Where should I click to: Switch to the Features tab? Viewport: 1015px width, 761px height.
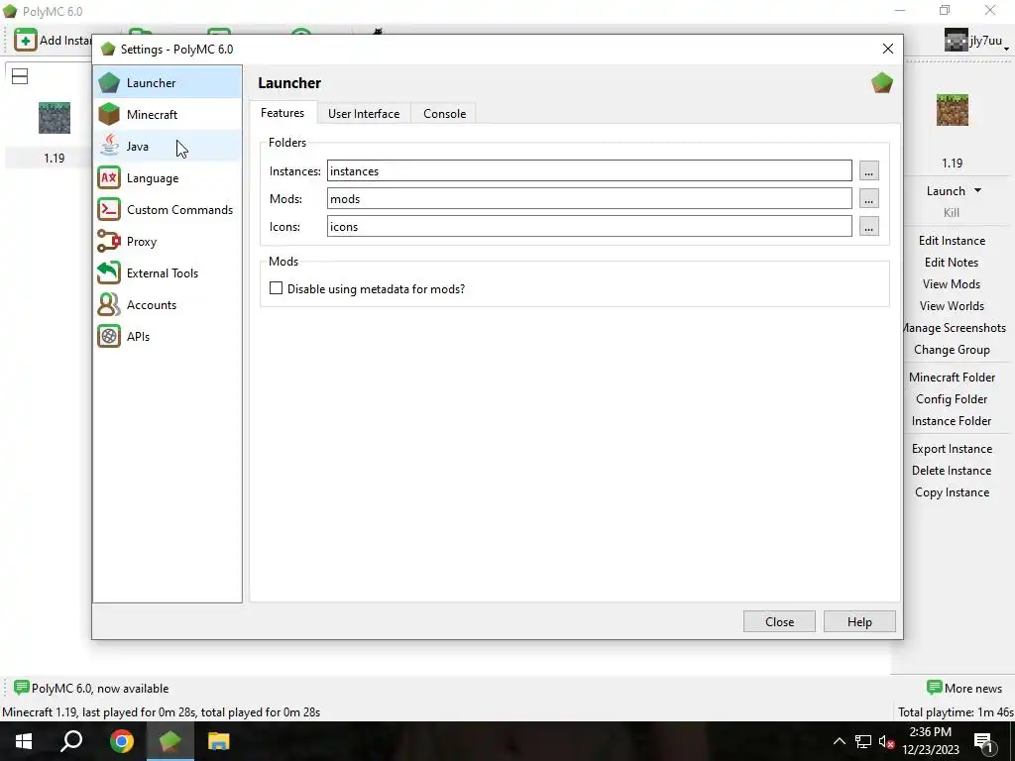click(282, 113)
